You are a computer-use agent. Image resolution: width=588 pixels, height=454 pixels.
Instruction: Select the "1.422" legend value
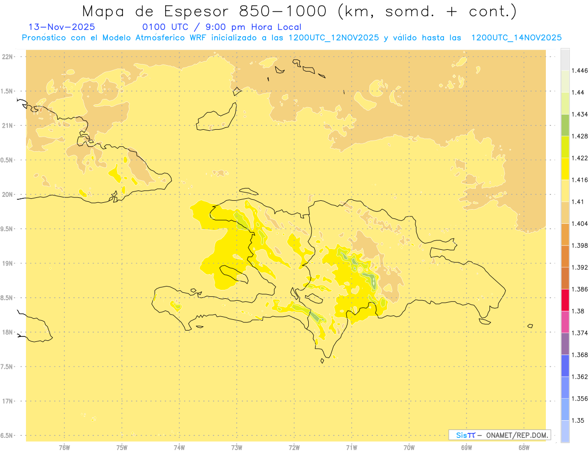(580, 158)
